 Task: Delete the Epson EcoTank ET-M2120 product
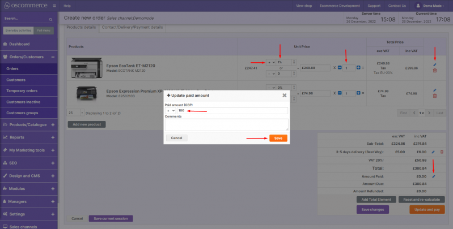[435, 71]
